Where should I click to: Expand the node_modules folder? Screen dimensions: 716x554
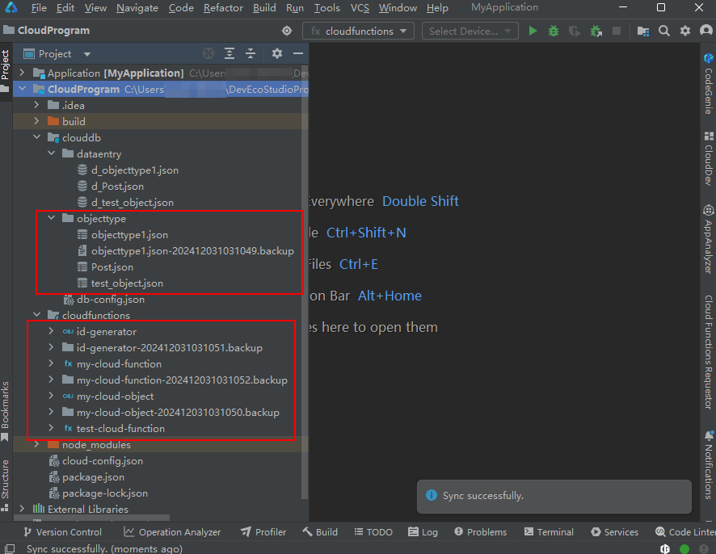[x=36, y=445]
